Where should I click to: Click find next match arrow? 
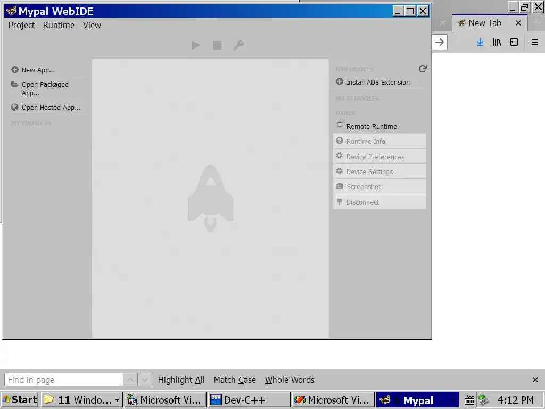click(x=145, y=379)
